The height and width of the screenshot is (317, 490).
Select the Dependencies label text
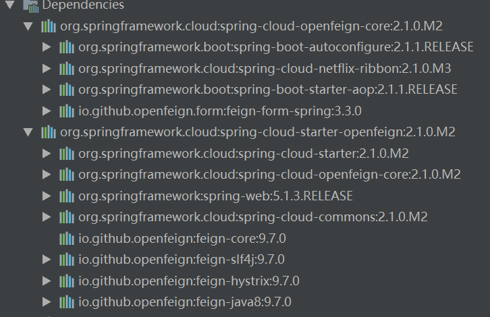pyautogui.click(x=83, y=5)
